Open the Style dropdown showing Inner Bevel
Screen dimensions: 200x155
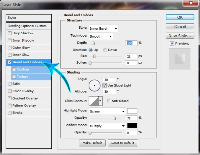103,29
